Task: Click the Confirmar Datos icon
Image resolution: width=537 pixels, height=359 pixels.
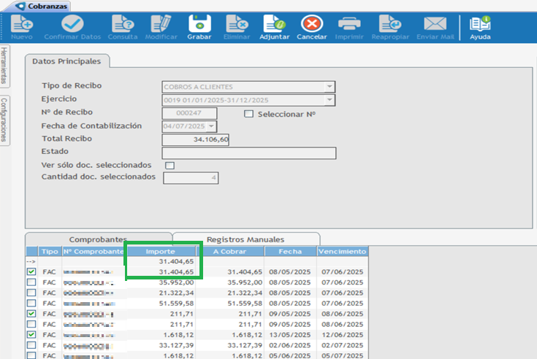Action: click(x=72, y=25)
